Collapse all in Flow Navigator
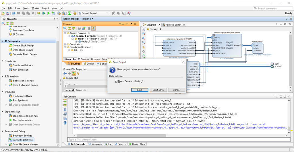 click(x=7, y=23)
